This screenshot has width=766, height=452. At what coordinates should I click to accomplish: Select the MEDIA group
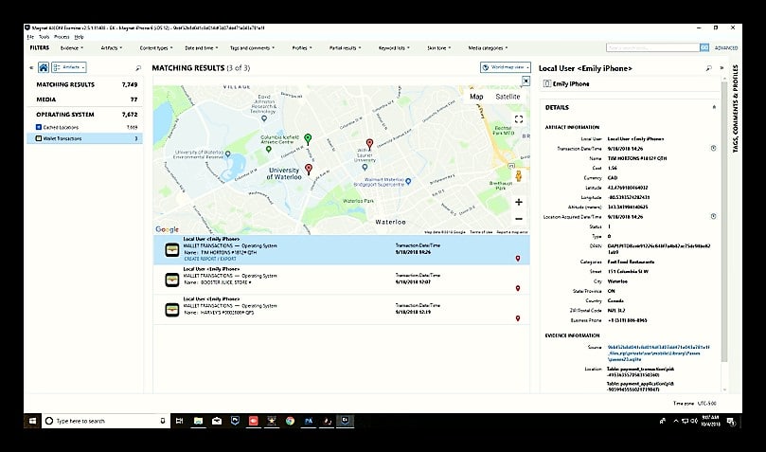click(86, 99)
